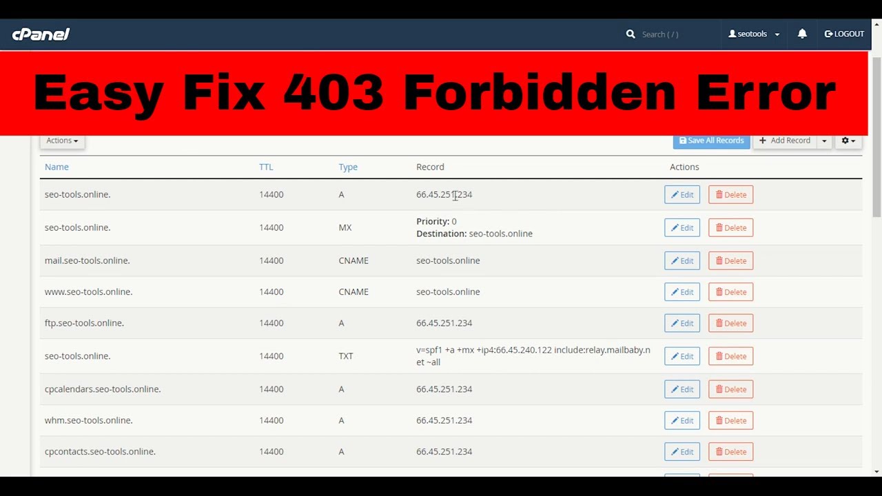
Task: Click the Add Record button
Action: (784, 141)
